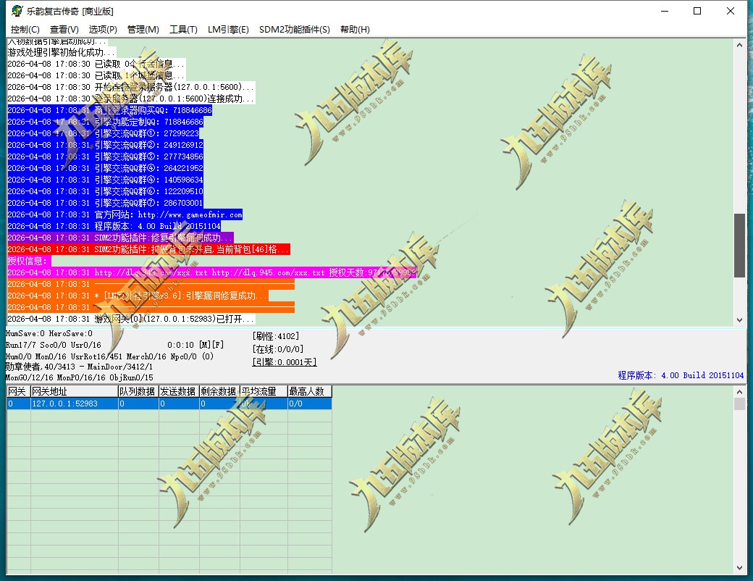Click log line 已读取 1个城堡信息
The width and height of the screenshot is (753, 581).
[x=96, y=75]
